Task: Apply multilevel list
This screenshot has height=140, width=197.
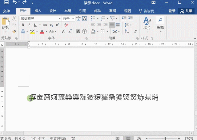Action: [112, 18]
